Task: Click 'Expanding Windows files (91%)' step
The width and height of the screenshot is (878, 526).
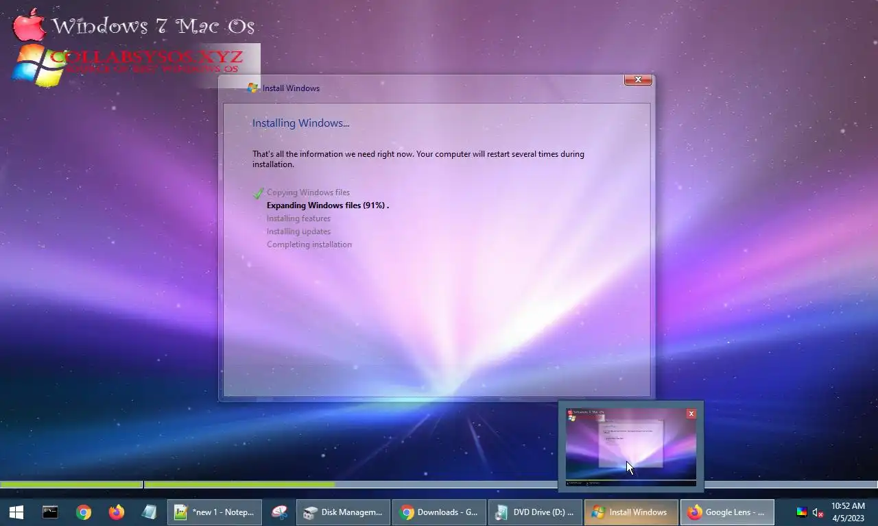Action: [x=328, y=205]
